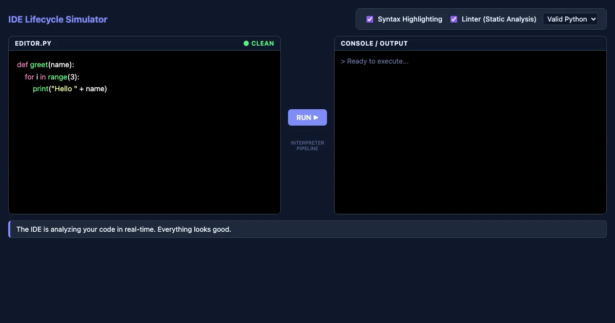Click the INTERPRETER PIPELINE label
Image resolution: width=615 pixels, height=323 pixels.
pos(307,146)
